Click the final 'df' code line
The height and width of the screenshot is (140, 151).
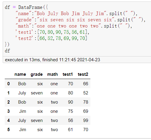[x=7, y=51]
